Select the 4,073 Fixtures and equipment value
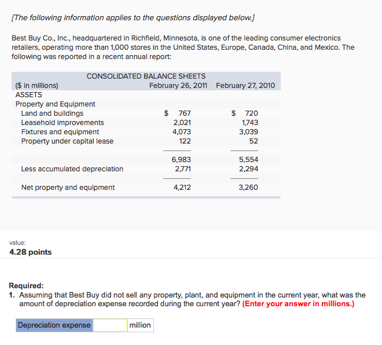382x345 pixels. 182,132
